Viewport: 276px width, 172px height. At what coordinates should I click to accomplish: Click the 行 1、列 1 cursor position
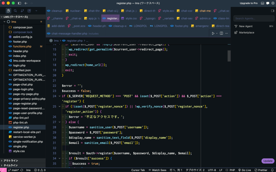[x=176, y=170]
